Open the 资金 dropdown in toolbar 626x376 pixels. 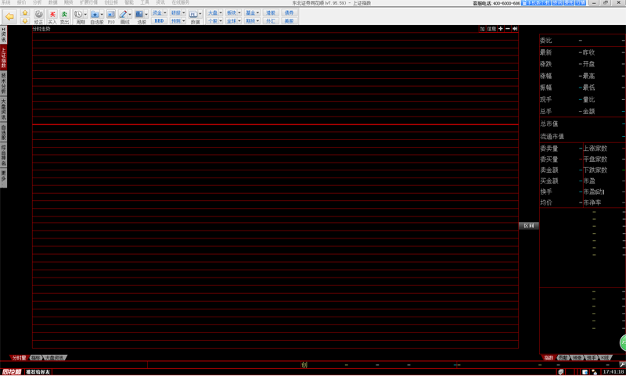click(159, 13)
